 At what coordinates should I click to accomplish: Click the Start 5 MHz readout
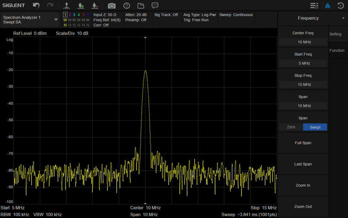click(12, 208)
